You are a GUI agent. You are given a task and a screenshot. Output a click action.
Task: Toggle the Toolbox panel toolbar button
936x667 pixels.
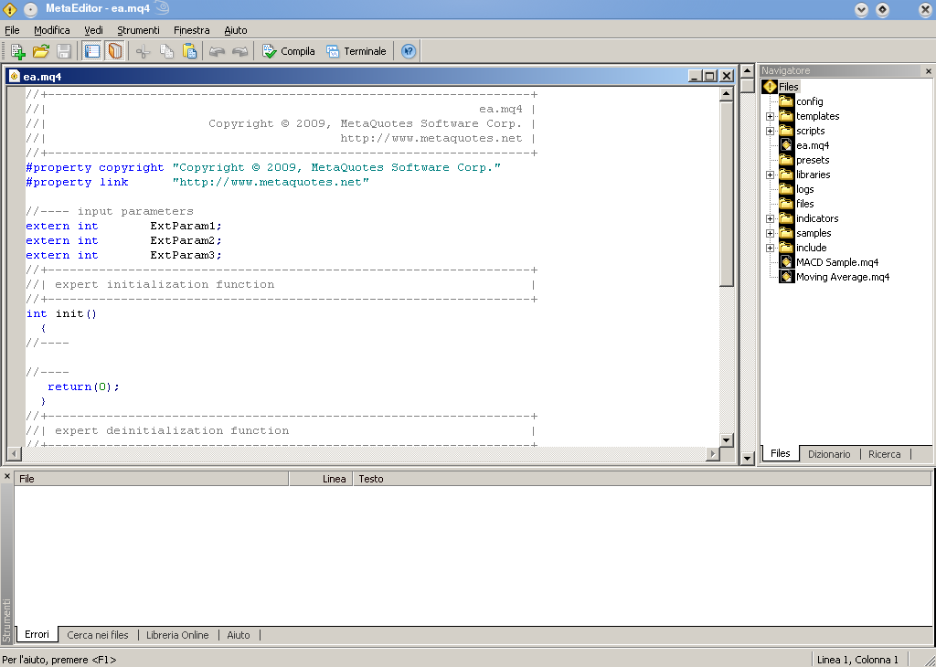point(114,51)
